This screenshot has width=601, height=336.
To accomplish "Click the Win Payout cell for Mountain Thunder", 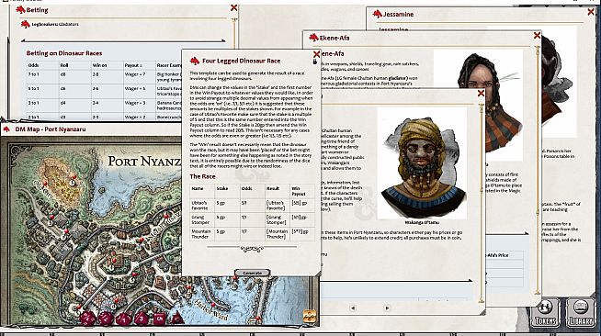I will point(302,234).
